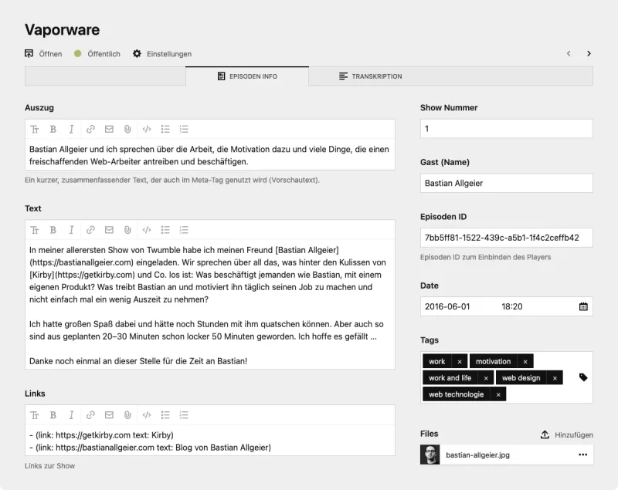Open the options menu for bastian-allgeier.jpg
The height and width of the screenshot is (490, 618).
click(x=585, y=455)
